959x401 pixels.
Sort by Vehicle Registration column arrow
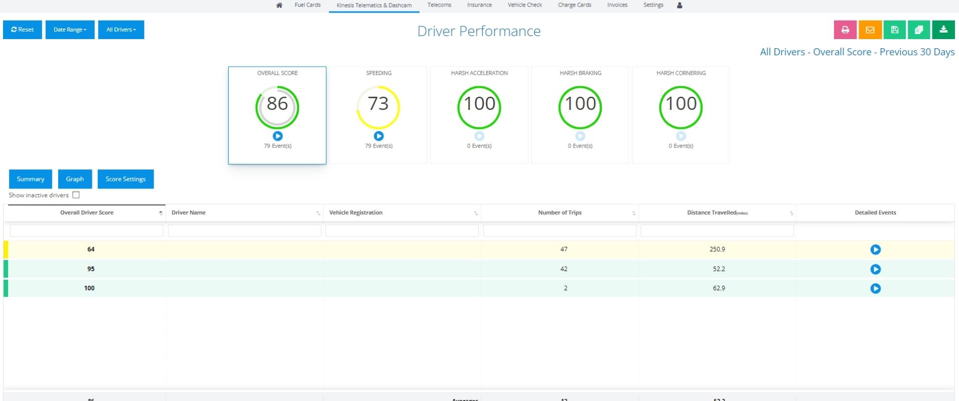[476, 213]
